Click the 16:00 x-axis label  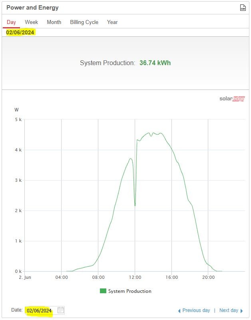pos(171,277)
